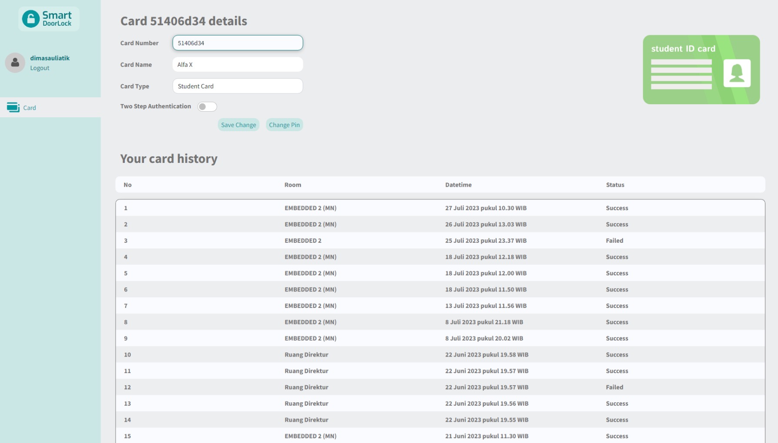Focus the Card Number input field
Image resolution: width=778 pixels, height=443 pixels.
coord(238,43)
